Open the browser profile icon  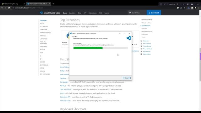pyautogui.click(x=195, y=8)
